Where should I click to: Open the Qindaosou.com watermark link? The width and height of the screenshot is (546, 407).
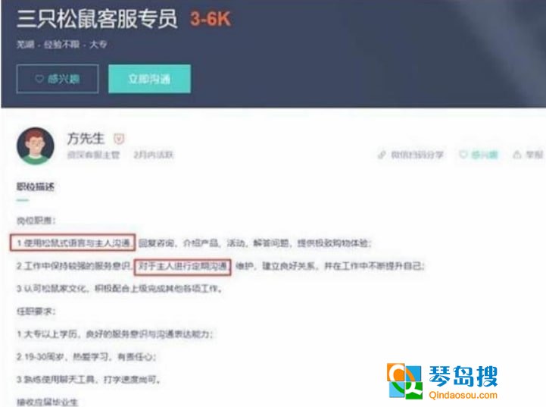tap(463, 396)
